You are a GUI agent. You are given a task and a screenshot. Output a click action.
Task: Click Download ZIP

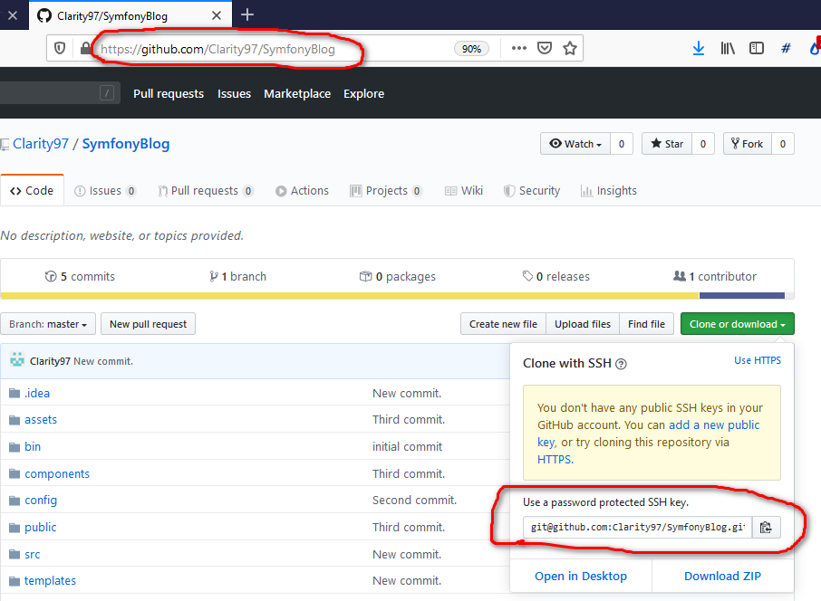click(722, 576)
